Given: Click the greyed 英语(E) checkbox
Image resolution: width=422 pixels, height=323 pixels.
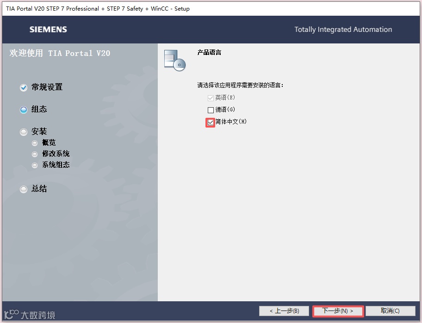Looking at the screenshot, I should tap(211, 98).
